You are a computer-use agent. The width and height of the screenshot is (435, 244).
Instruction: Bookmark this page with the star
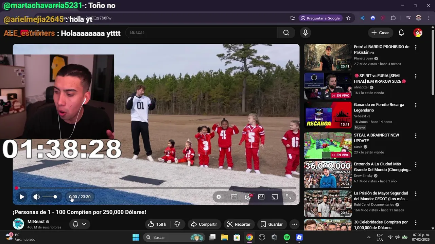click(348, 18)
